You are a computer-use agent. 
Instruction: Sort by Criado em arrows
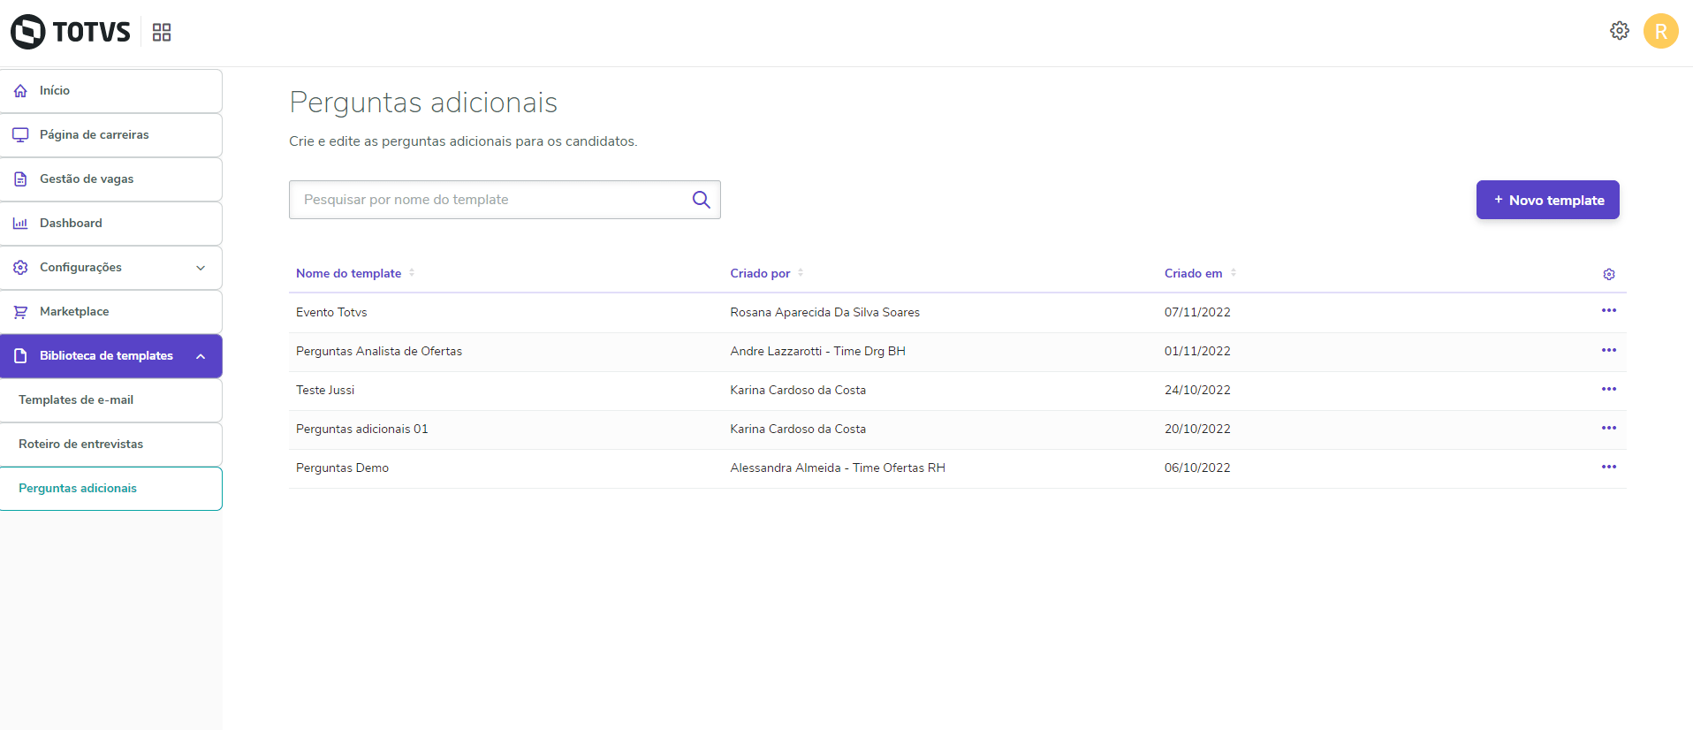(x=1234, y=273)
